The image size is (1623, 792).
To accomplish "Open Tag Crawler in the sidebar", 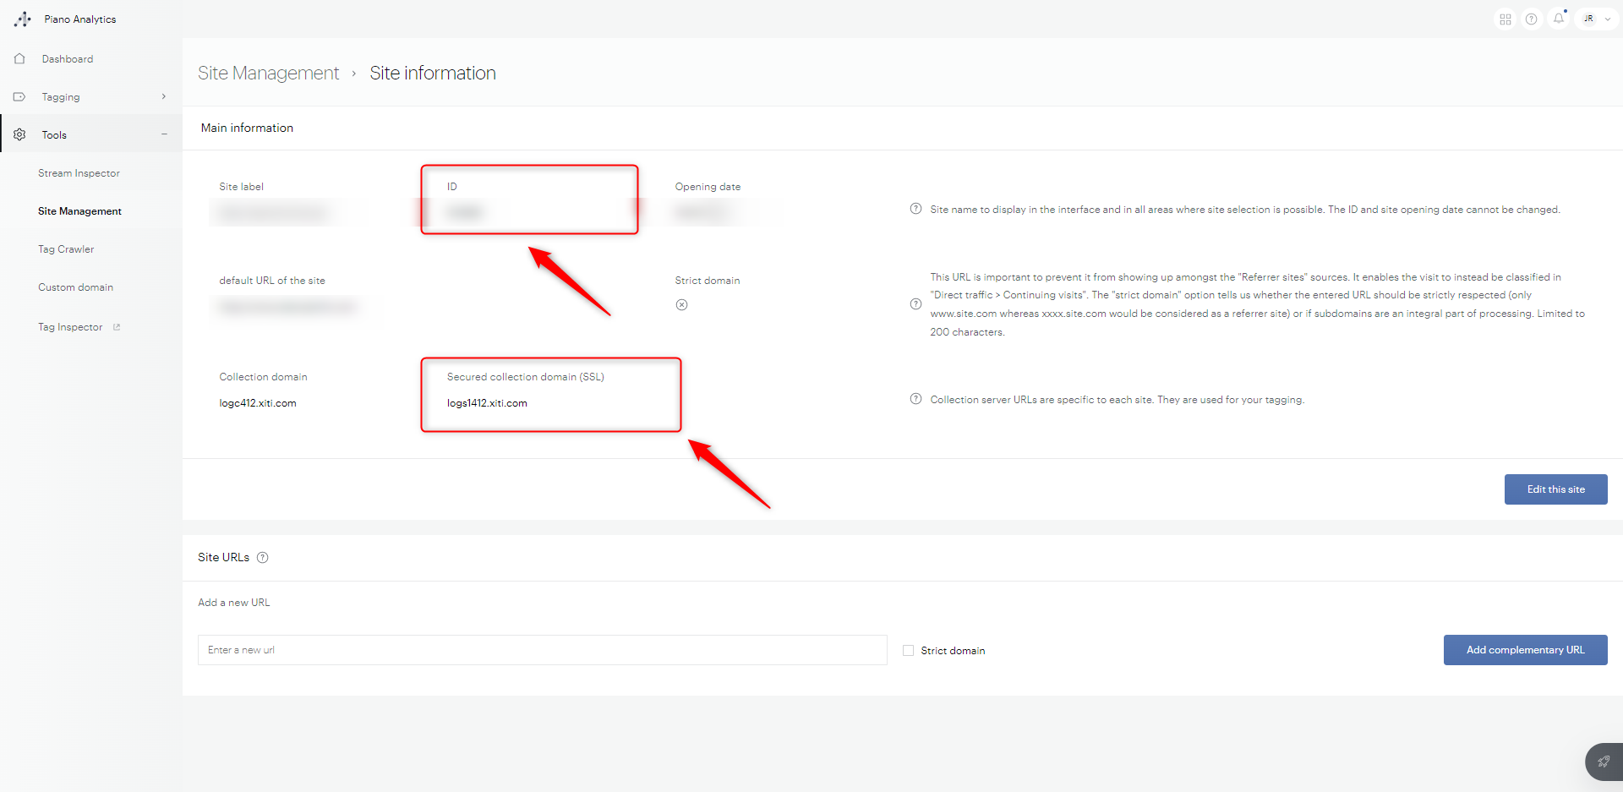I will [x=66, y=249].
